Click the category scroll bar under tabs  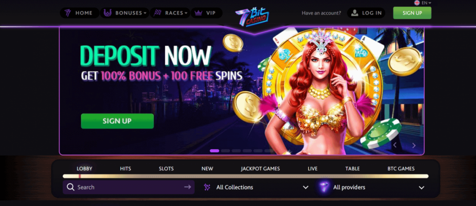pyautogui.click(x=245, y=176)
